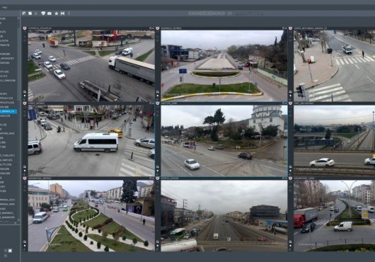Click the highlighted blue item in the camera list

coord(8,111)
